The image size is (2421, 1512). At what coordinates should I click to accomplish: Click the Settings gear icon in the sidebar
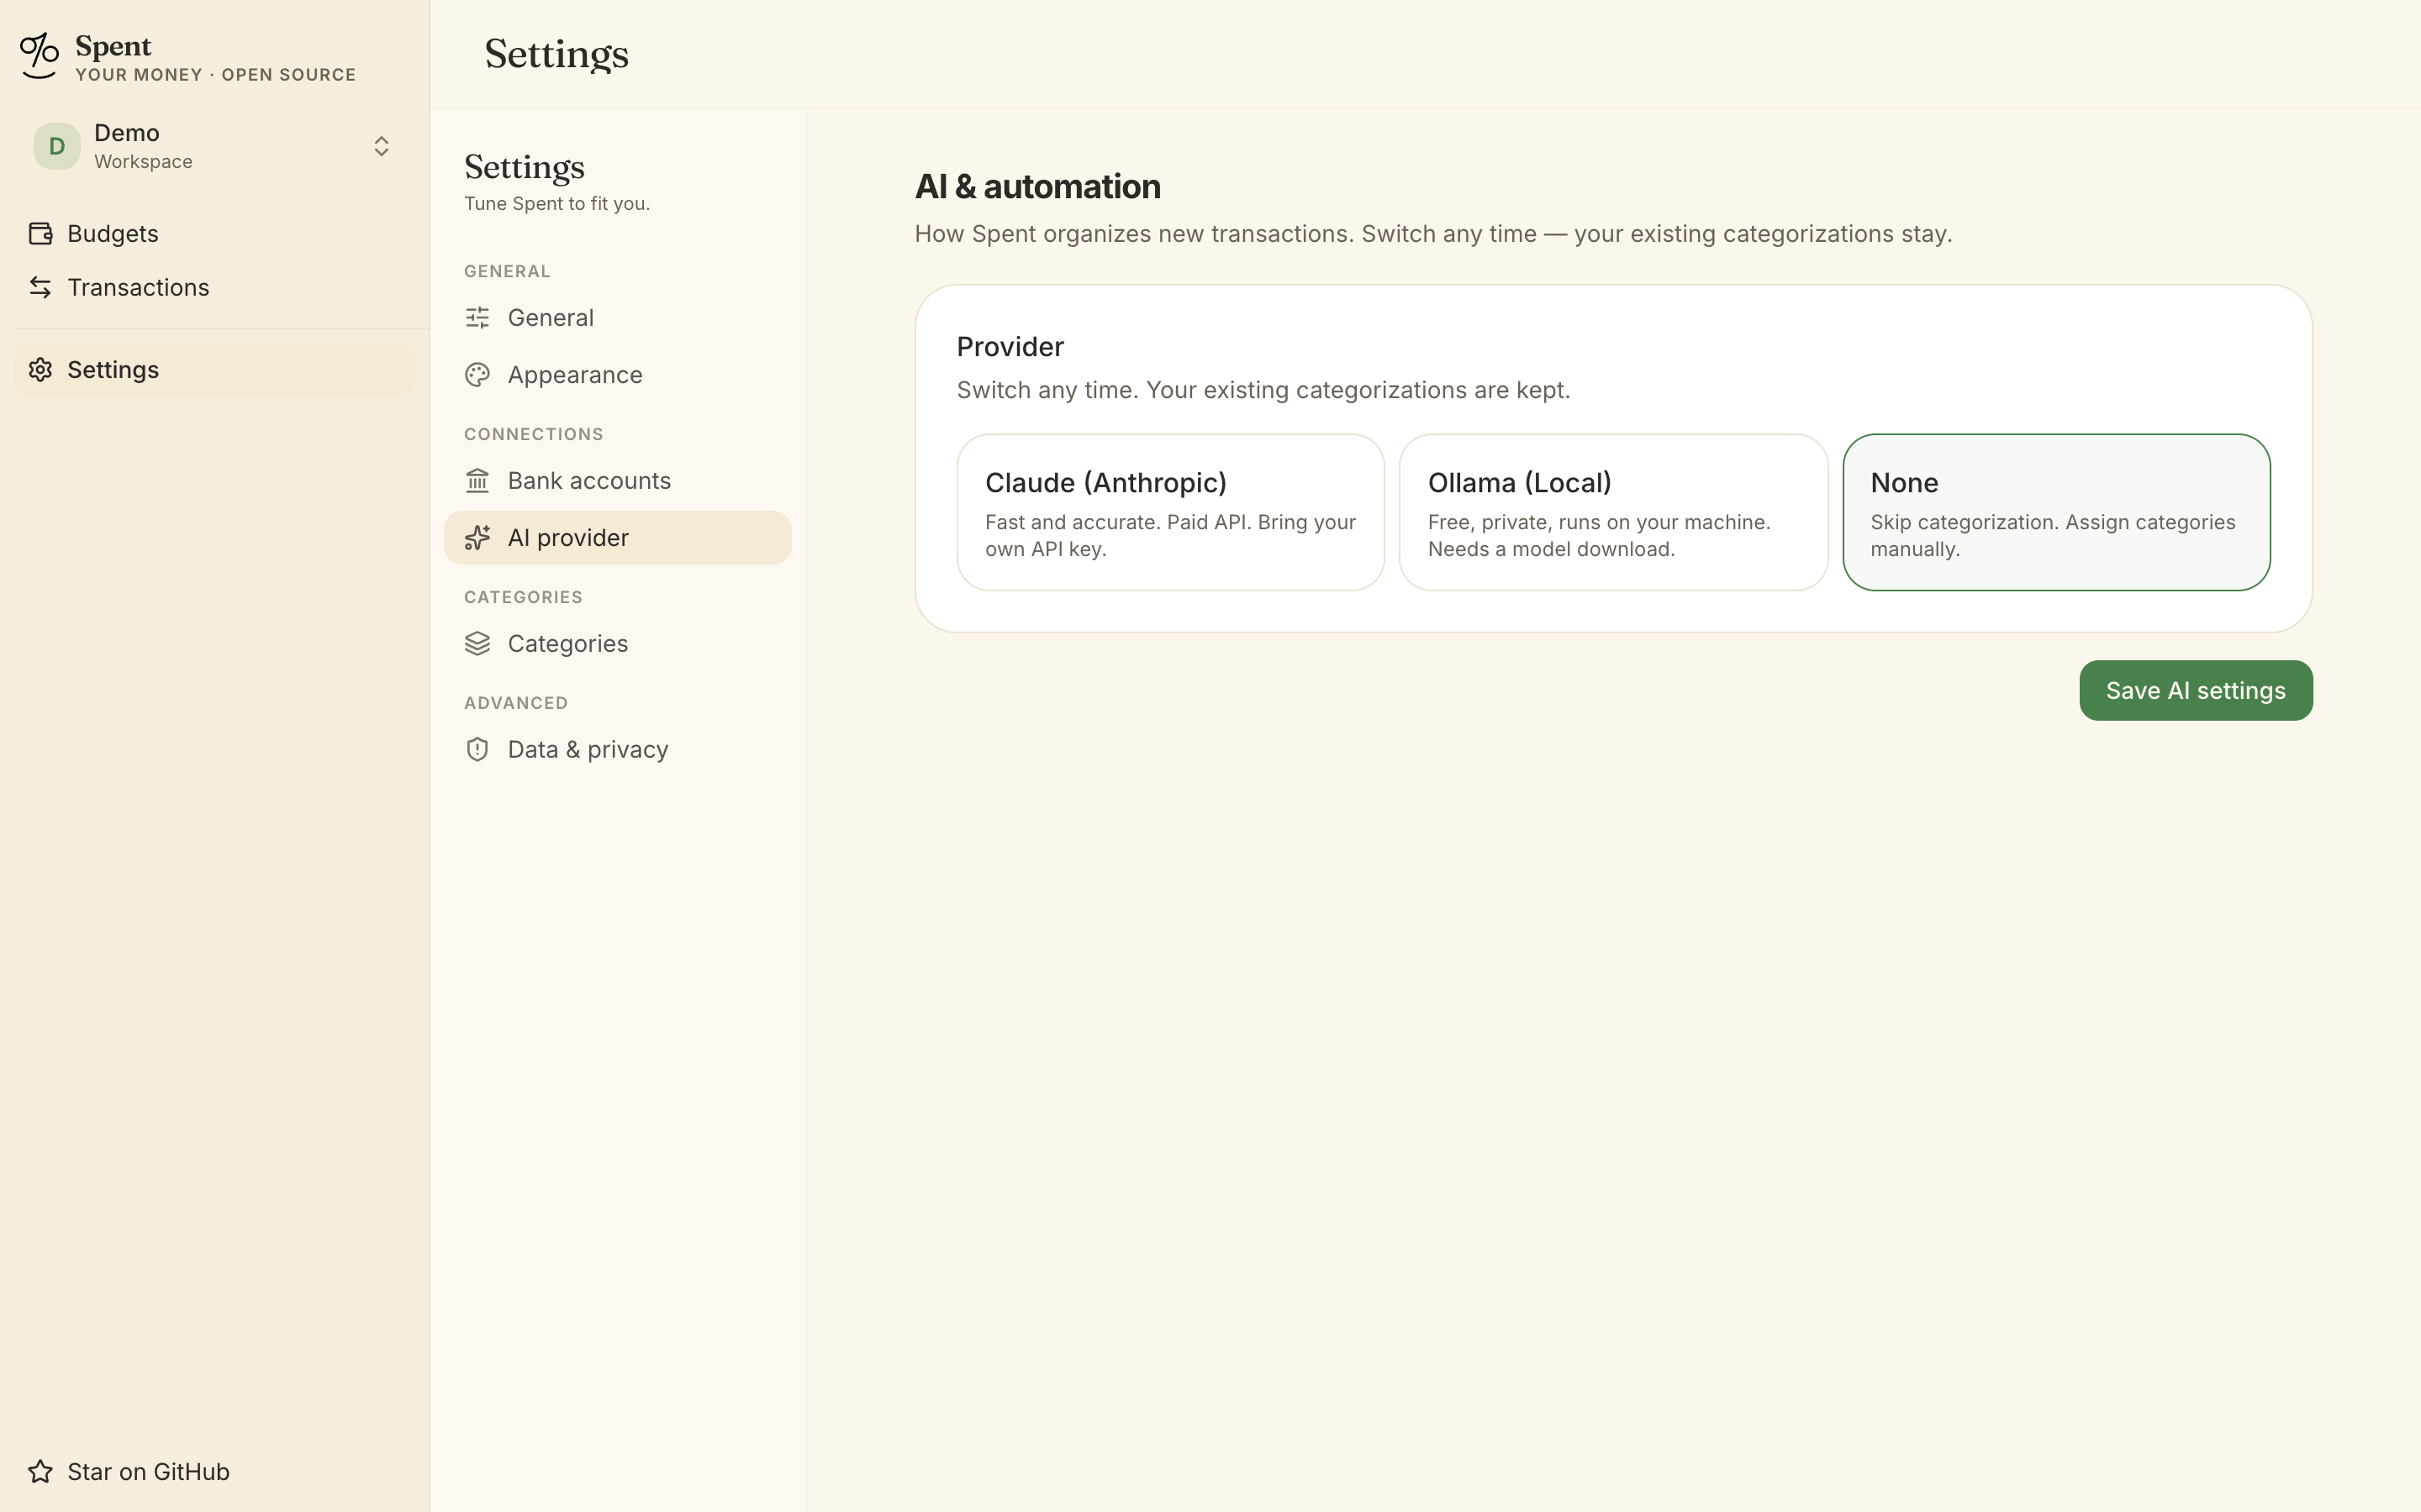coord(40,369)
